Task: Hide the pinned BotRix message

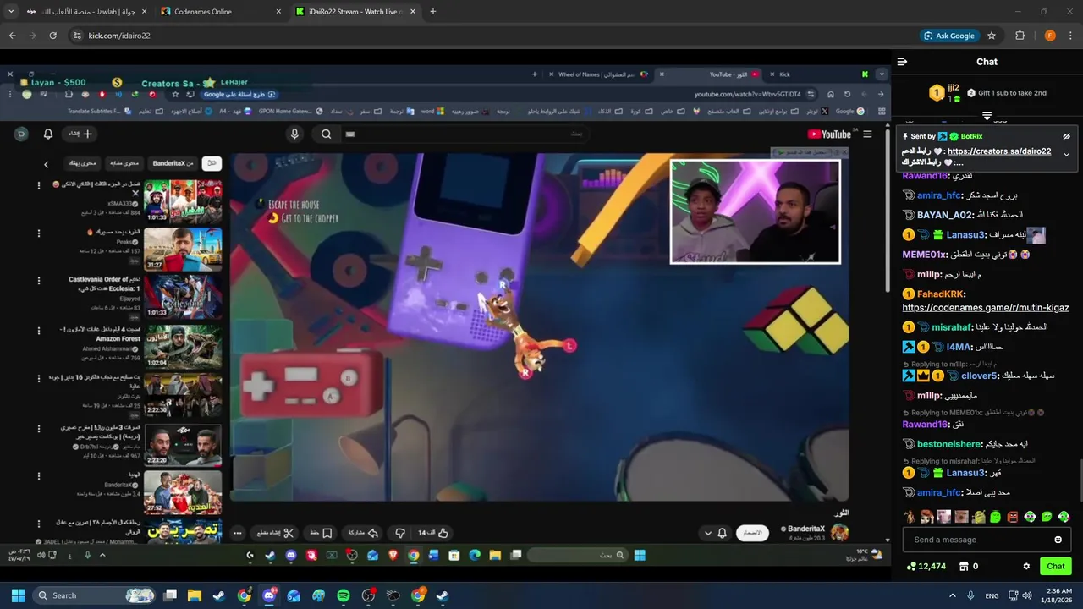Action: 1066,136
